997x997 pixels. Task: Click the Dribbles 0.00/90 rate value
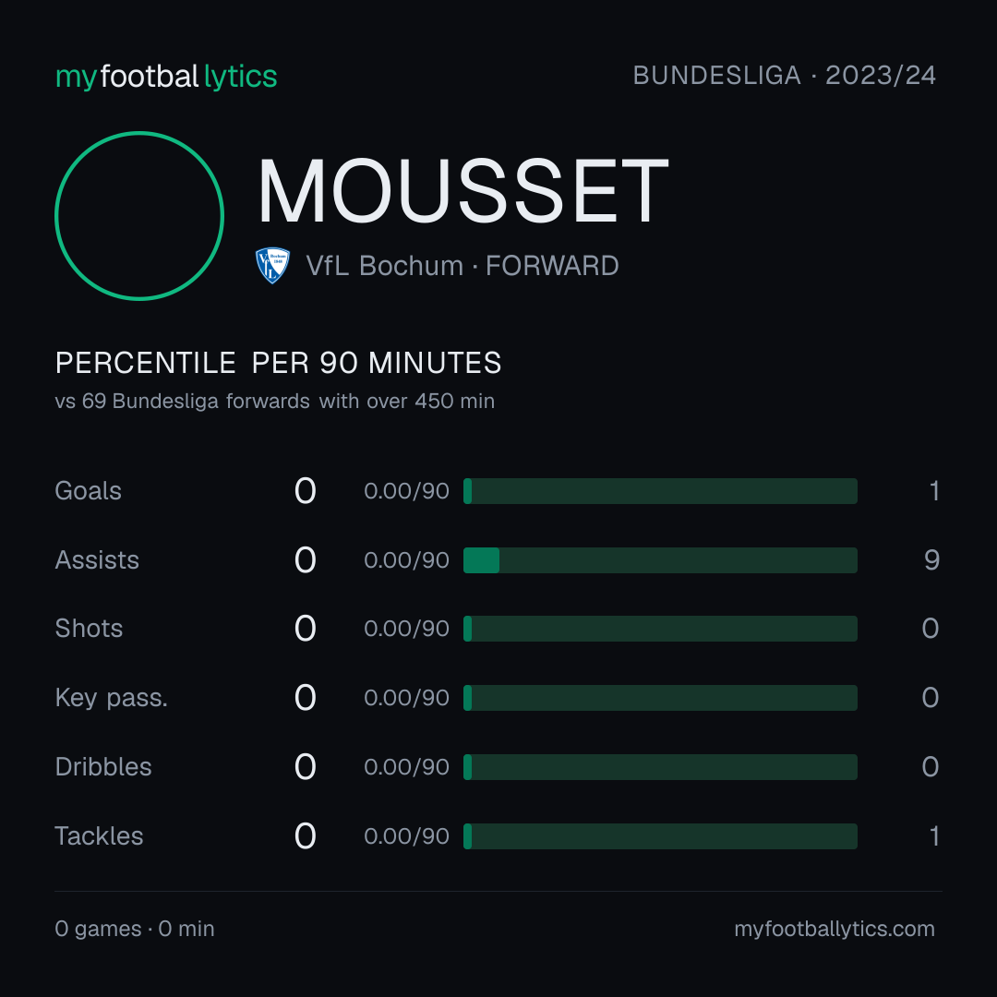tap(406, 767)
